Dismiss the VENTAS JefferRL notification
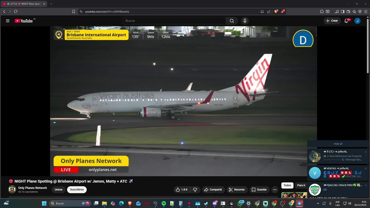The height and width of the screenshot is (208, 370). point(366,168)
